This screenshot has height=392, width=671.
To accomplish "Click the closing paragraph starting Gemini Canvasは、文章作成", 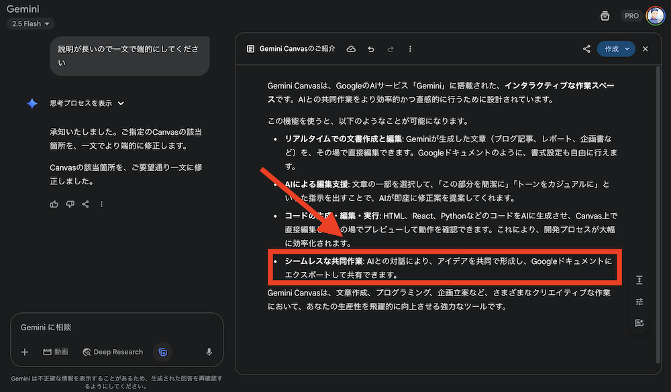I will coord(439,300).
